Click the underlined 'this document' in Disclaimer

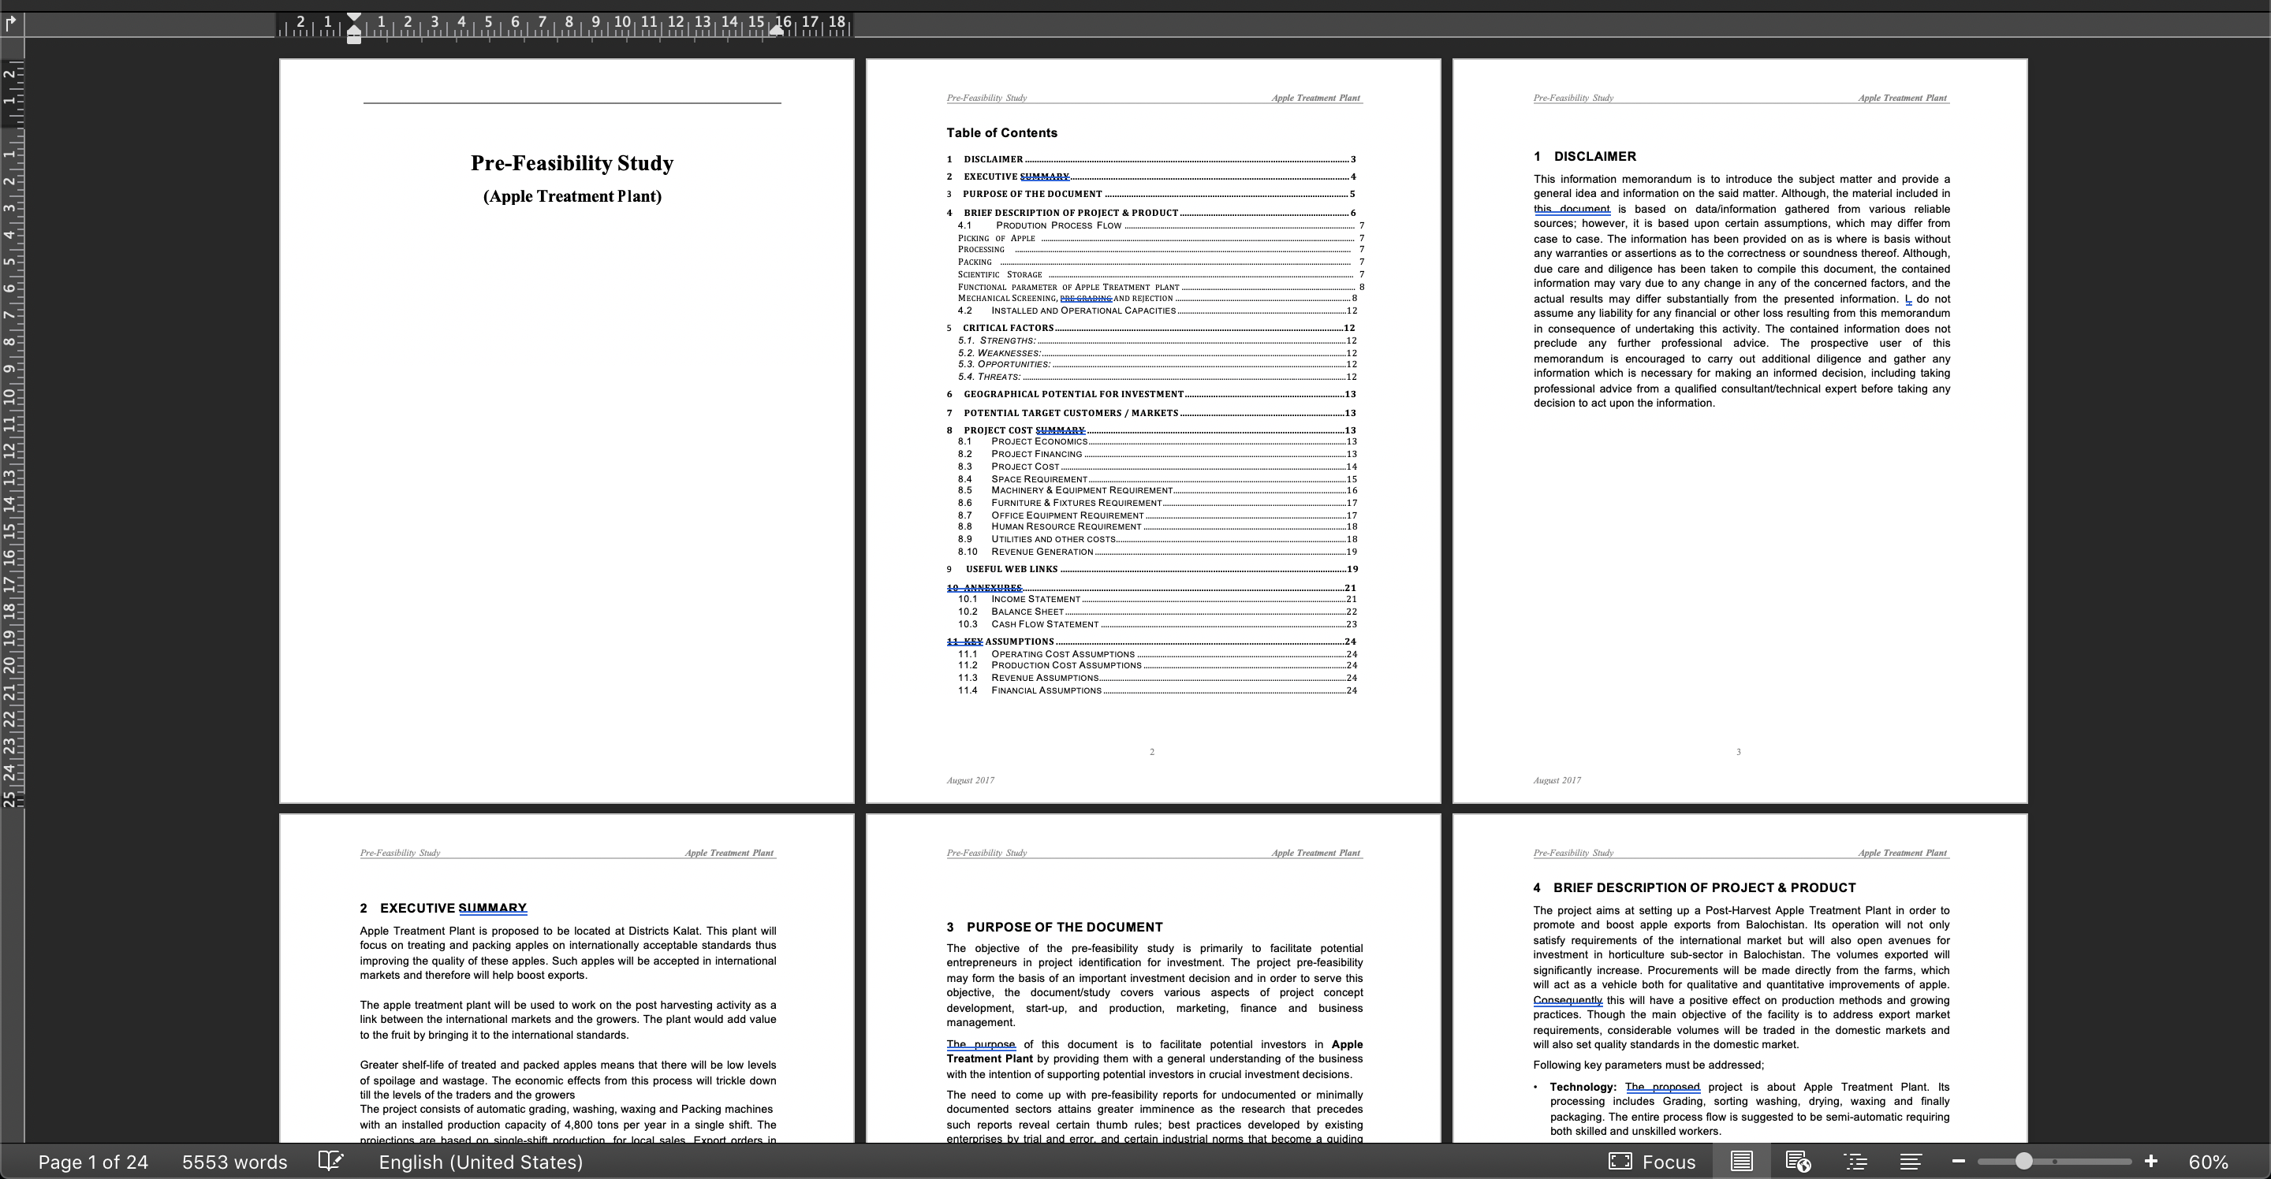1572,209
